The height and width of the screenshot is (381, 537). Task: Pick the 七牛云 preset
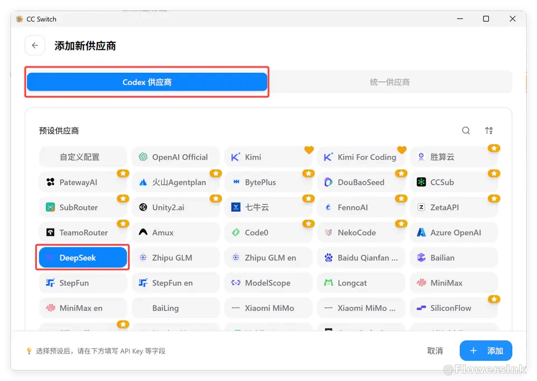(268, 207)
